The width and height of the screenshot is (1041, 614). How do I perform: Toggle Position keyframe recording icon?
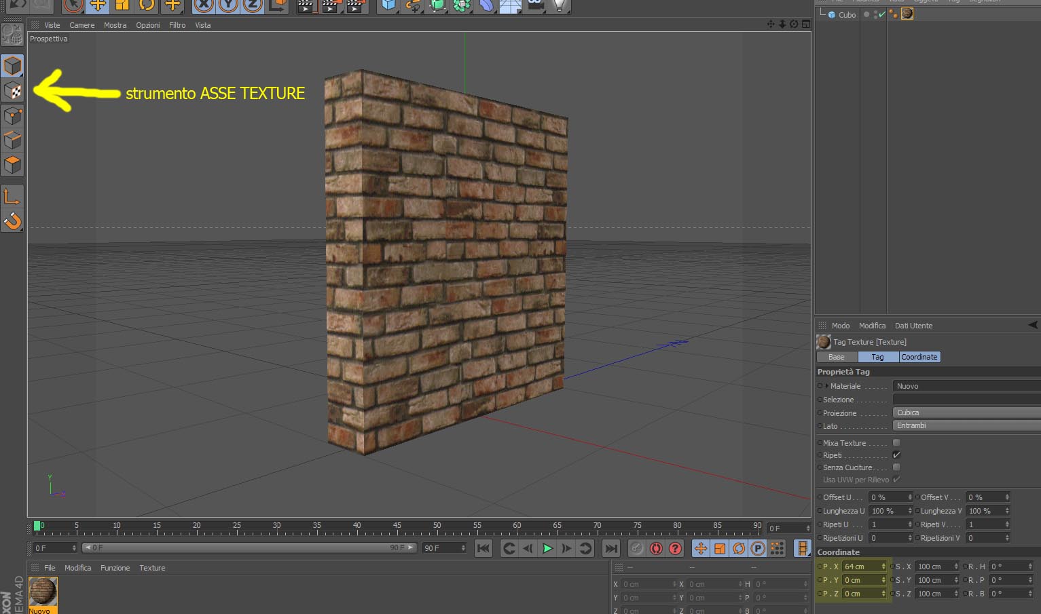[x=701, y=548]
